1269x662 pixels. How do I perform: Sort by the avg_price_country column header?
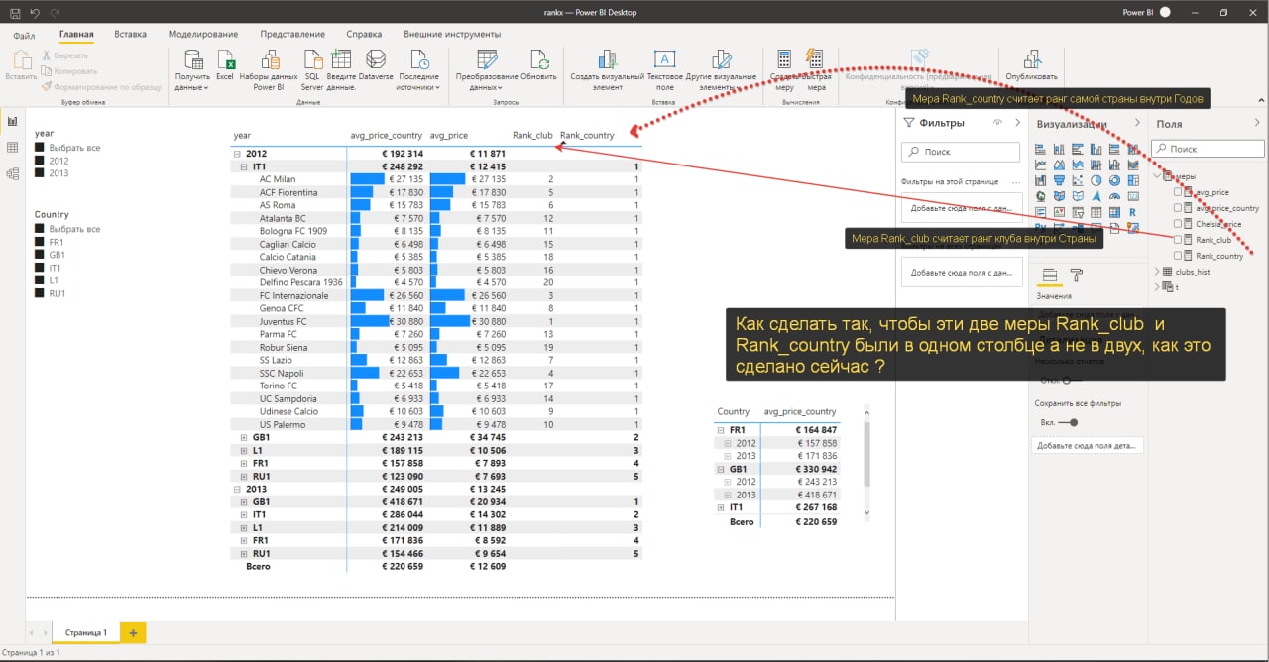click(387, 135)
